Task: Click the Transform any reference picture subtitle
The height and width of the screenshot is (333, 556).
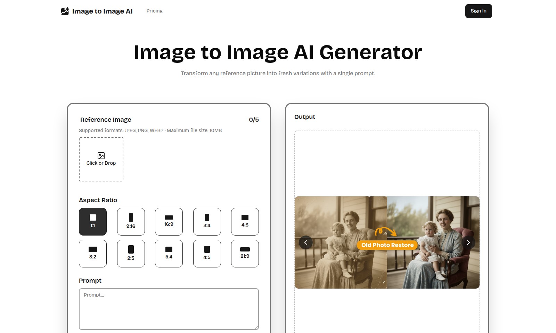Action: [x=278, y=74]
